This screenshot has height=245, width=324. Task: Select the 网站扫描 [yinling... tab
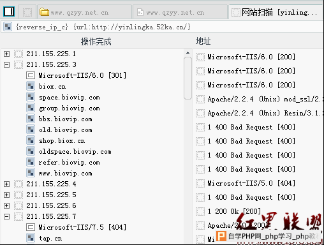pos(276,12)
